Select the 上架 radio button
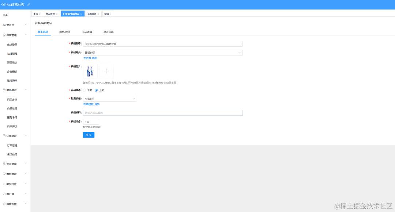The image size is (395, 212). (x=96, y=90)
